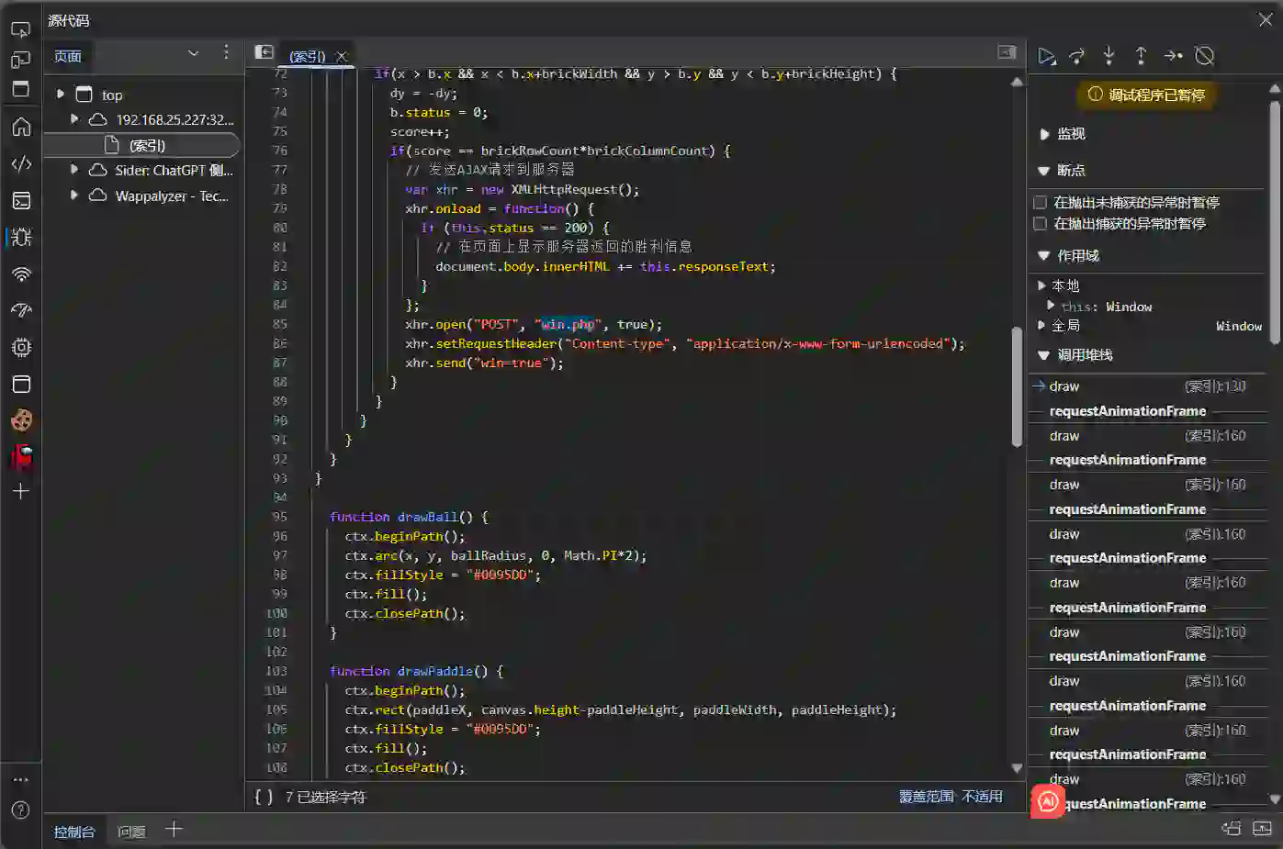Select the index file in tree

(x=146, y=145)
